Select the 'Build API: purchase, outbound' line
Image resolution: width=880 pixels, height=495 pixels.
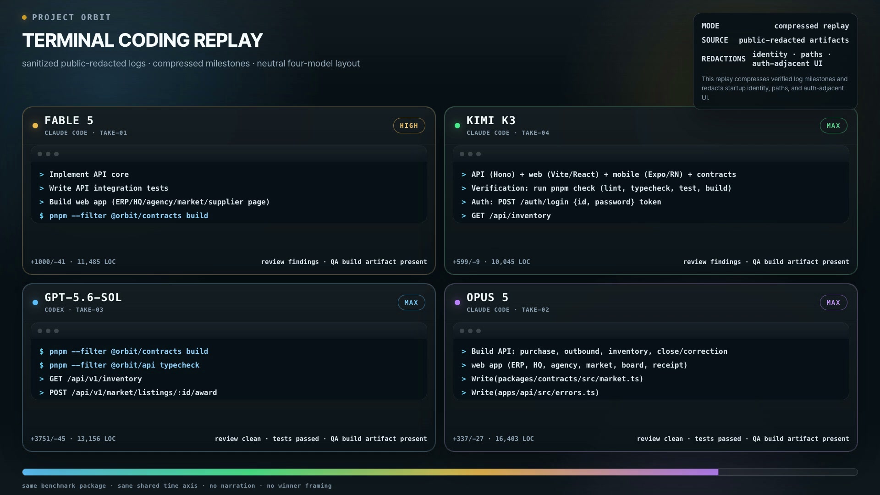pyautogui.click(x=594, y=352)
